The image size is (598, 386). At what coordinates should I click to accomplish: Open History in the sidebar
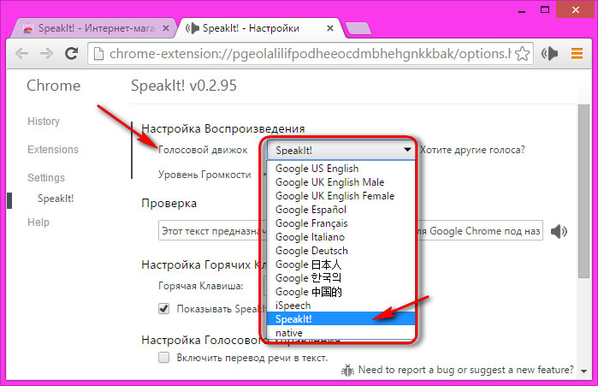[44, 122]
